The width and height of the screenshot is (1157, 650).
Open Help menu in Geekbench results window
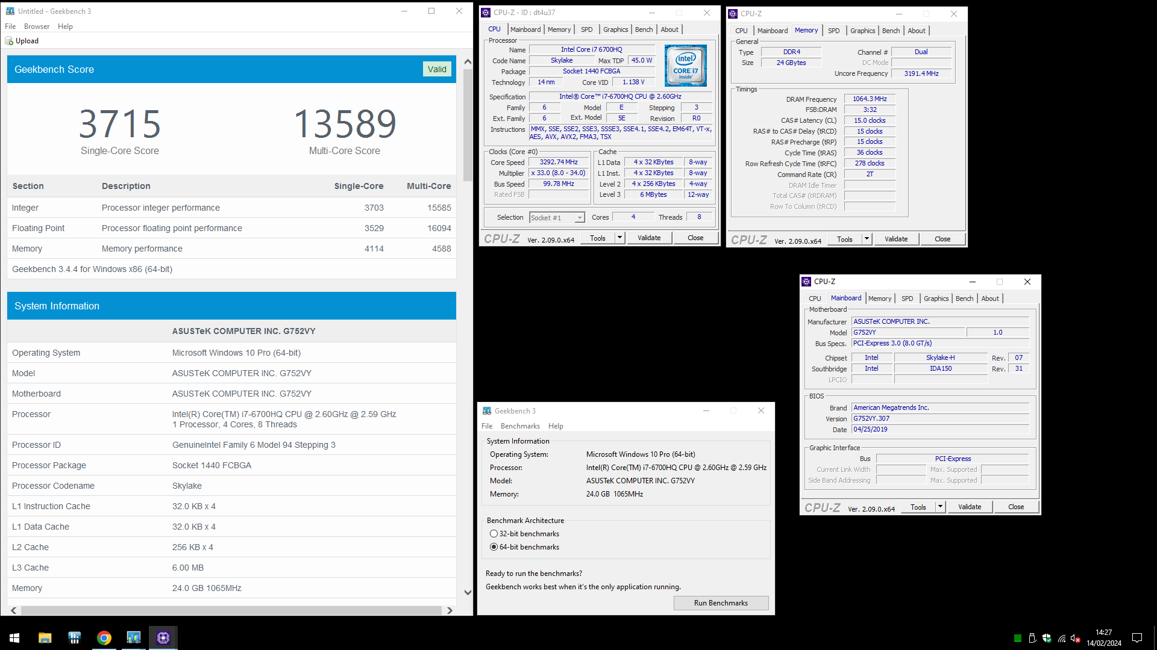point(65,26)
